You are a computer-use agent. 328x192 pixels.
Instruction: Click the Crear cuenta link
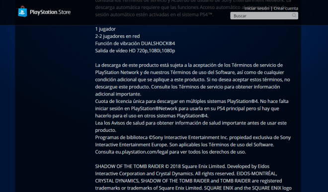coord(286,8)
